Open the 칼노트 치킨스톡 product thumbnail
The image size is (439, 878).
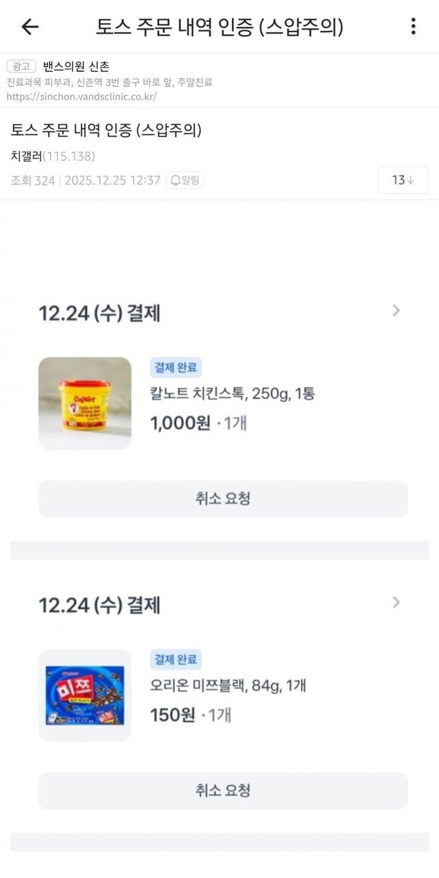[84, 403]
